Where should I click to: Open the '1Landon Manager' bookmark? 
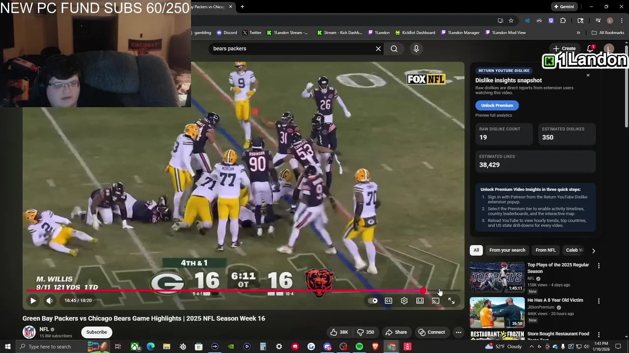click(460, 33)
